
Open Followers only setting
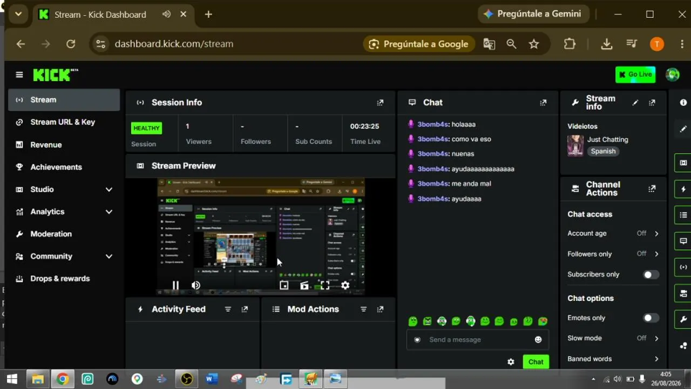pos(613,254)
